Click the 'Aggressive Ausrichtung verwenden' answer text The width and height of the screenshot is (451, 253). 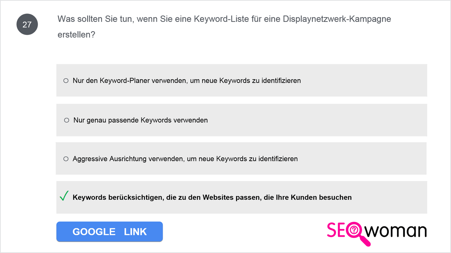pyautogui.click(x=185, y=159)
